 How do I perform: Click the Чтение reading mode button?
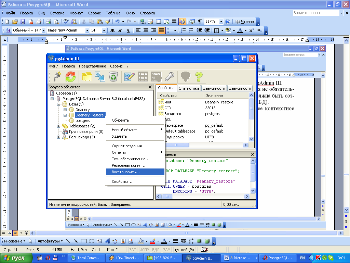(x=245, y=22)
